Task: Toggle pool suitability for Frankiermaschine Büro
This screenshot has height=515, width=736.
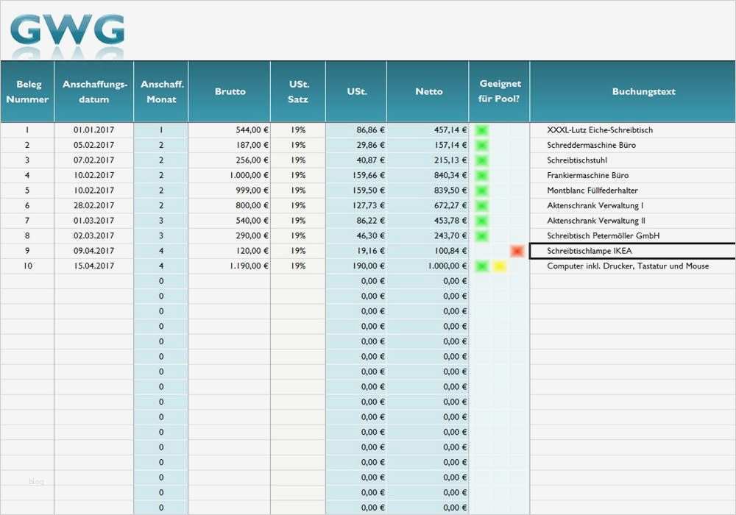Action: click(x=481, y=175)
